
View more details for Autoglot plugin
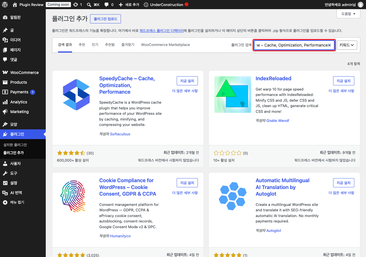[x=341, y=193]
